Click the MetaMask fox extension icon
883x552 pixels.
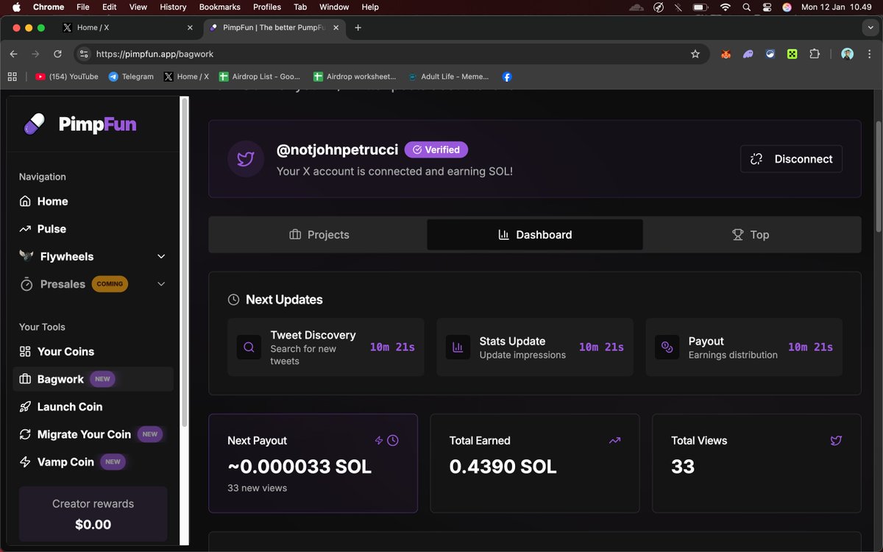pyautogui.click(x=726, y=54)
